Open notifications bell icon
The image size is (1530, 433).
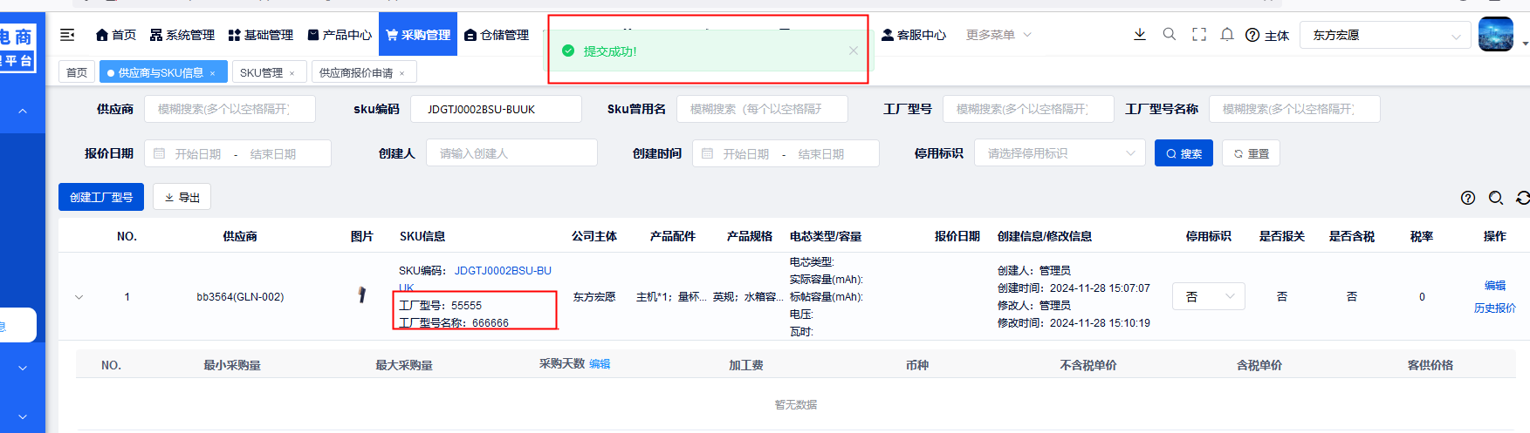click(x=1227, y=34)
